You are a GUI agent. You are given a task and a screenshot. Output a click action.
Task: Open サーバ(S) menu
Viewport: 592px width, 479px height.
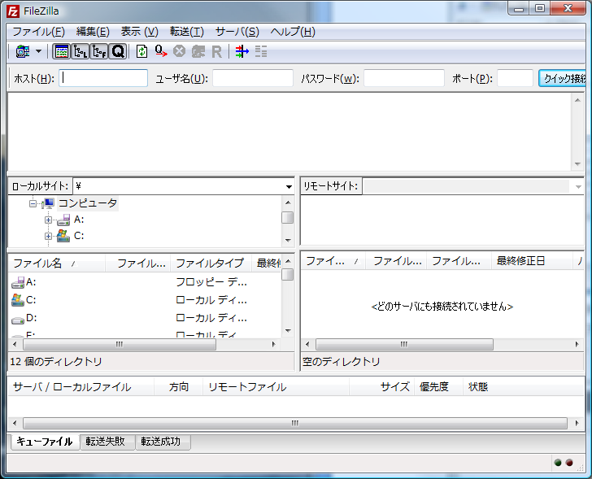click(237, 32)
